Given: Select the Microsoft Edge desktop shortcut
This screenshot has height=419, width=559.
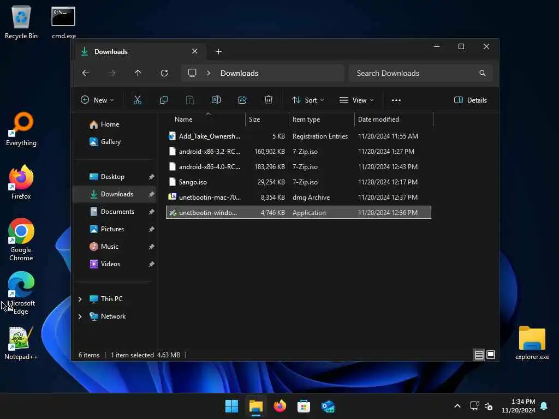Looking at the screenshot, I should (21, 293).
